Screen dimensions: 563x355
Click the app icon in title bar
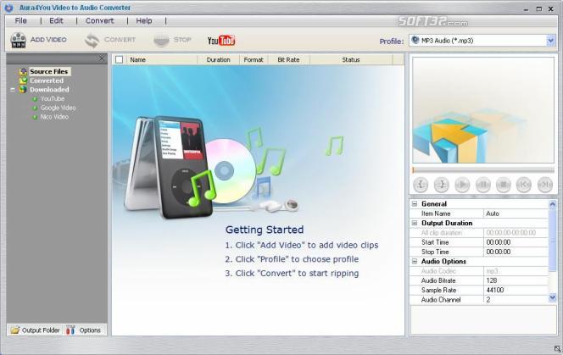point(8,8)
